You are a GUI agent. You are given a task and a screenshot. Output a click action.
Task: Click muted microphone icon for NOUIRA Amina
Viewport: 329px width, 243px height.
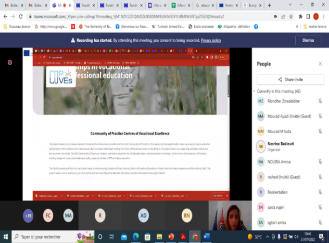320,162
